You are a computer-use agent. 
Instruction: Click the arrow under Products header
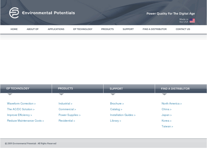click(61, 94)
